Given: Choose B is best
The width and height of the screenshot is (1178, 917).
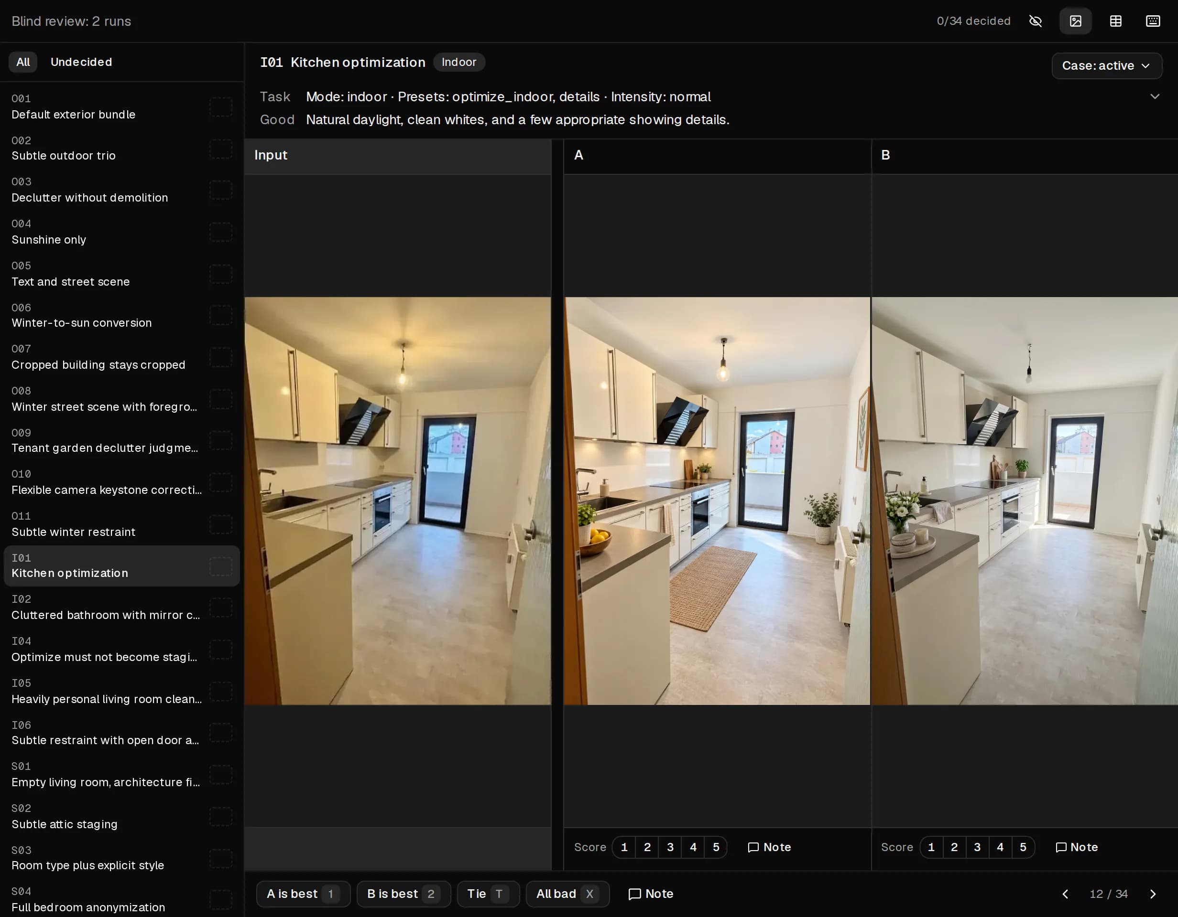Looking at the screenshot, I should coord(404,894).
